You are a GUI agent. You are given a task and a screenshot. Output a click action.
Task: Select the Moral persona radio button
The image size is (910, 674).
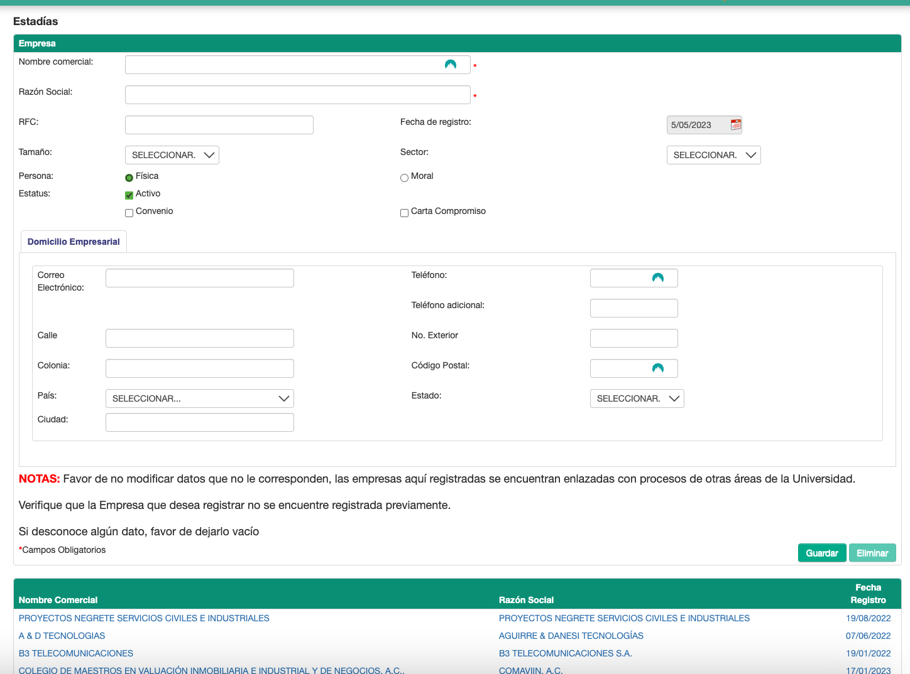pyautogui.click(x=404, y=178)
